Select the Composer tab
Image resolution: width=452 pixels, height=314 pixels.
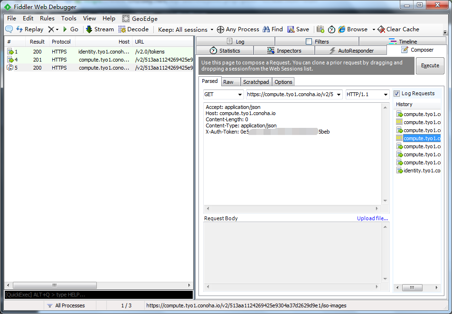tap(417, 50)
